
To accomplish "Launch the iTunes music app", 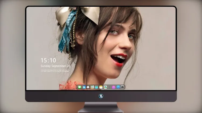I will point(113,87).
